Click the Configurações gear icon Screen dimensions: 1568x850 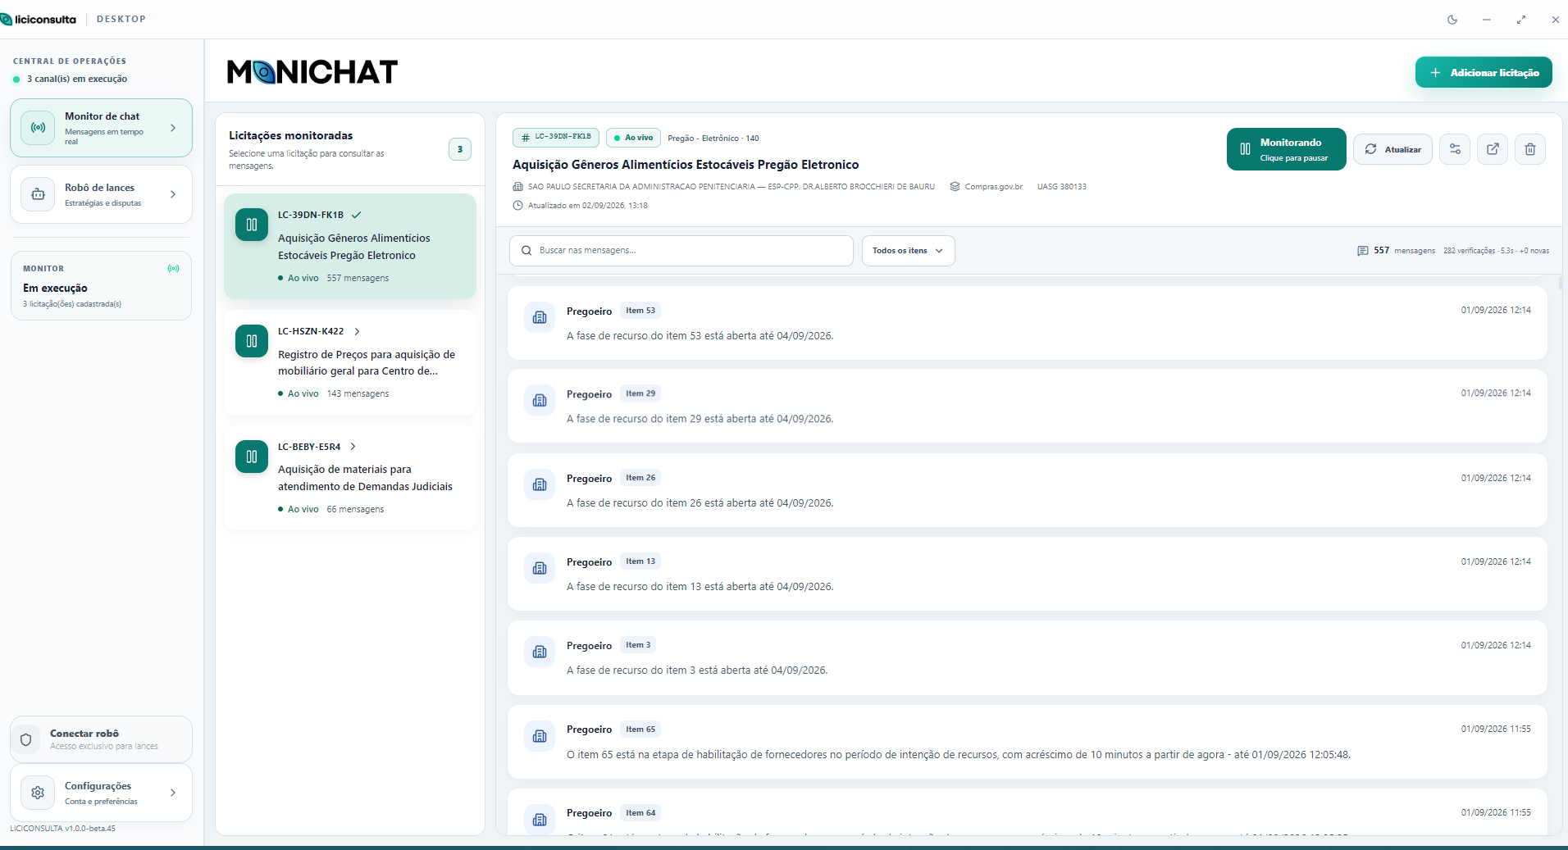coord(38,793)
